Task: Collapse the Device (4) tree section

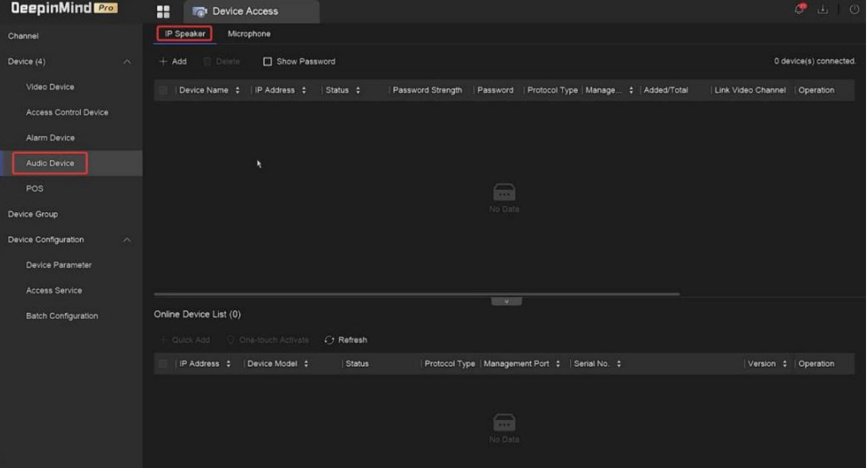Action: coord(127,62)
